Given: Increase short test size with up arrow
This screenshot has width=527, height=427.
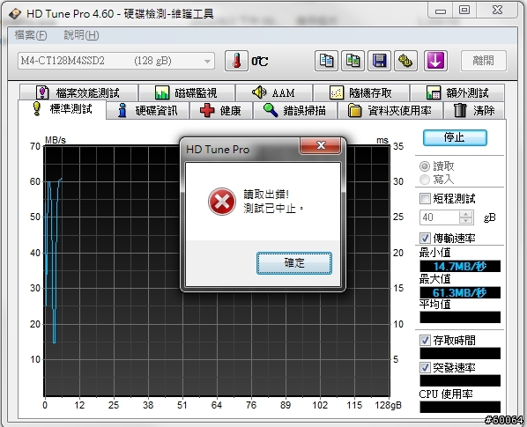Looking at the screenshot, I should tap(466, 214).
